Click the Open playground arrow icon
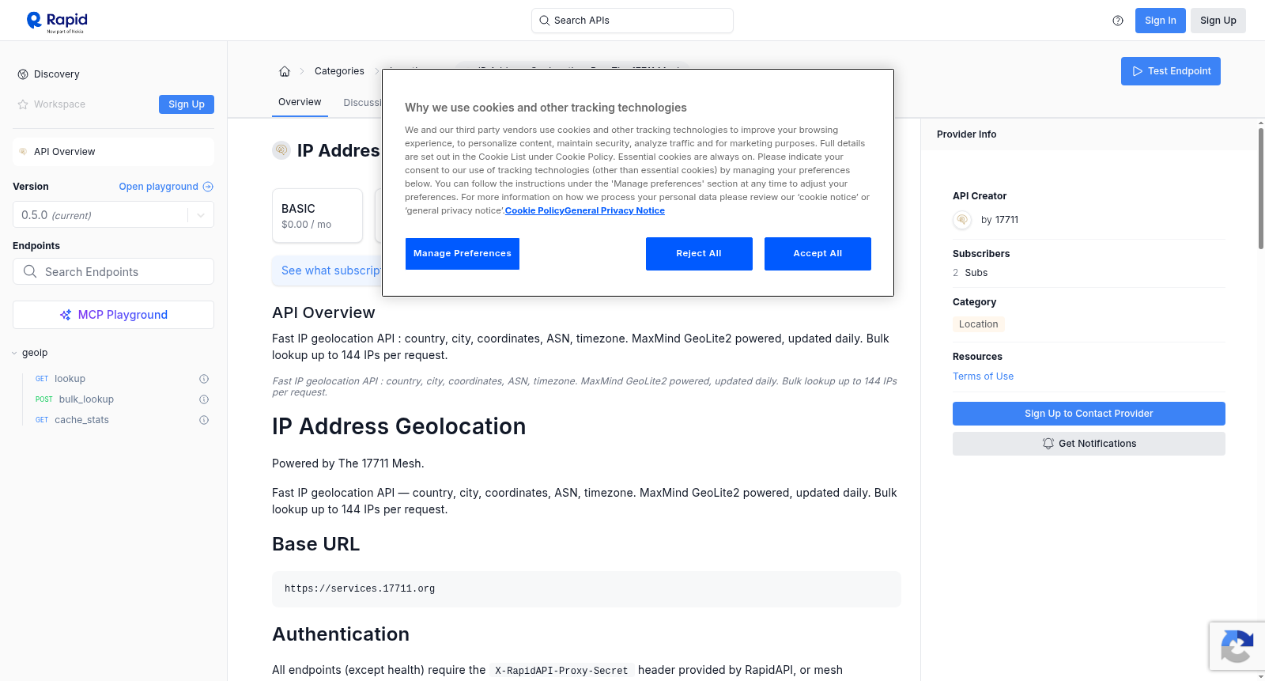The height and width of the screenshot is (681, 1265). tap(208, 187)
